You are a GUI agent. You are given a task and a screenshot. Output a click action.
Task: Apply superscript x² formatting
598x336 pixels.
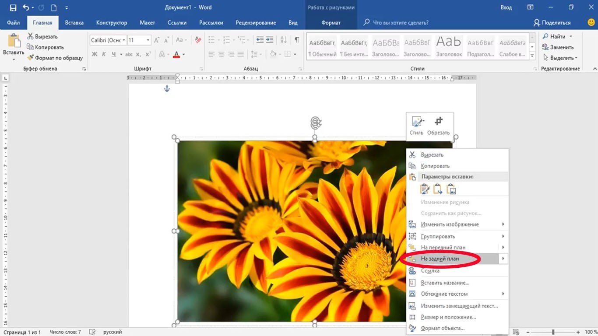(x=148, y=54)
